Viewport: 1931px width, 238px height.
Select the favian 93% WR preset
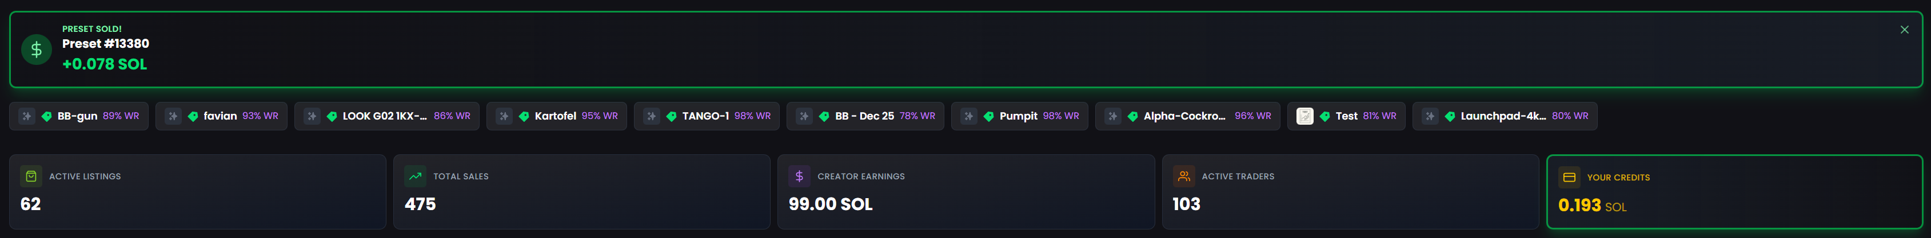(221, 116)
